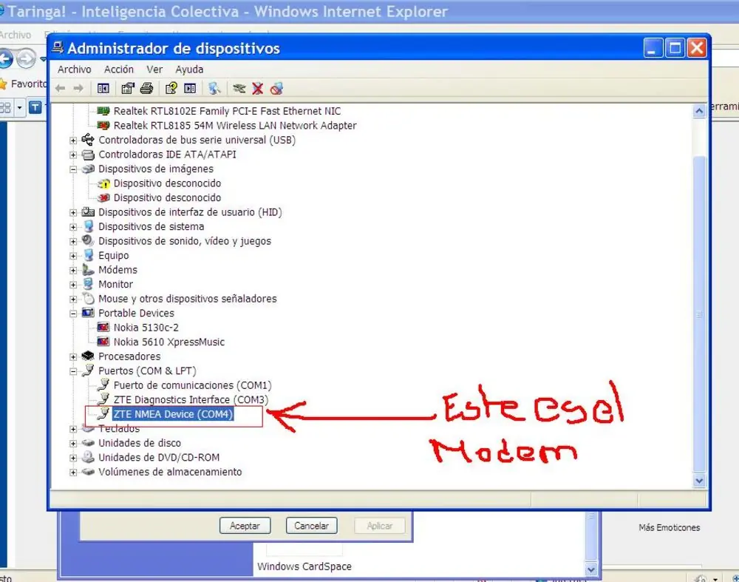Open the Ver menu
739x582 pixels.
(x=154, y=70)
